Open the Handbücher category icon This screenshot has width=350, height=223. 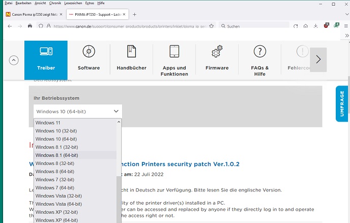coord(131,59)
